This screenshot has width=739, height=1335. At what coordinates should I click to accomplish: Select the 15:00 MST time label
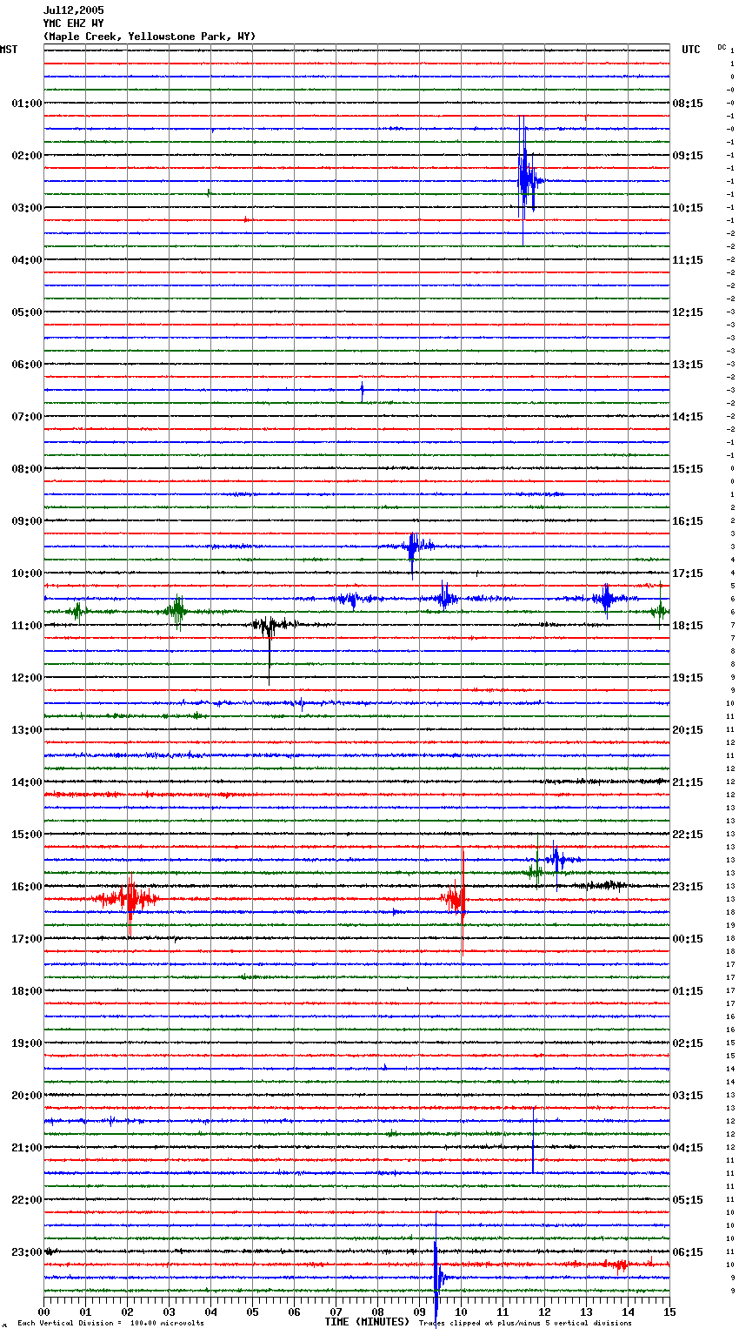pos(26,835)
